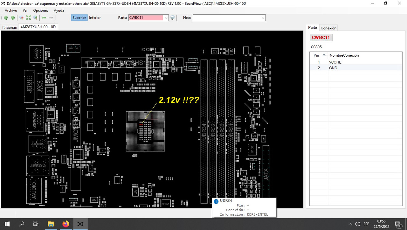
Task: Click the U6 chip on the board
Action: 135,192
